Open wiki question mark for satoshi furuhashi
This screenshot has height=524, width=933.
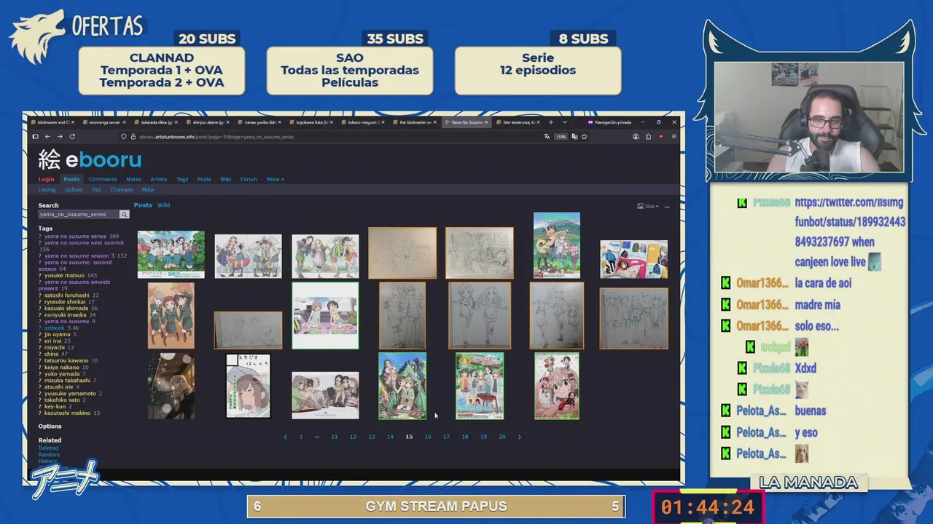pos(40,295)
